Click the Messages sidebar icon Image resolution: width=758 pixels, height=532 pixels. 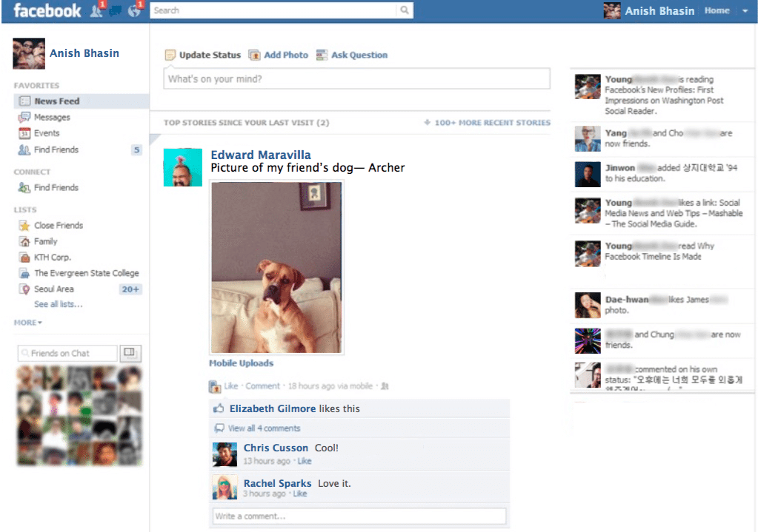(x=24, y=118)
